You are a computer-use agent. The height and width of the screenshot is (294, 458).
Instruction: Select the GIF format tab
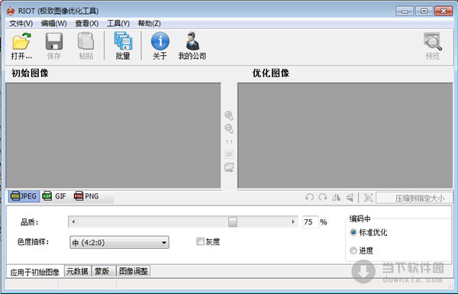[x=55, y=196]
